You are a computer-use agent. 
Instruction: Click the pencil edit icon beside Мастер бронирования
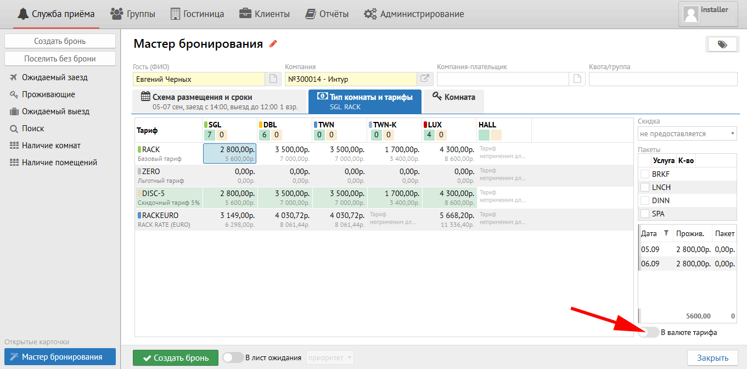[273, 44]
